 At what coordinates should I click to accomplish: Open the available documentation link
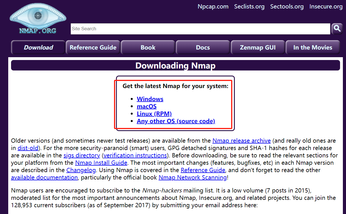(44, 177)
